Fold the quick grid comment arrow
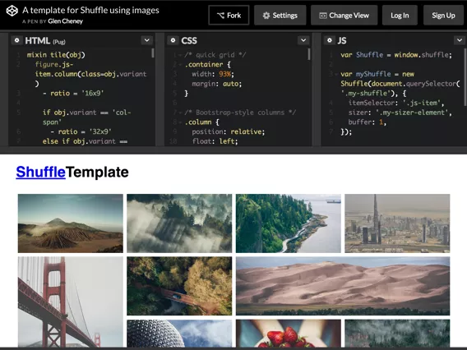Viewport: 467px width, 350px height. (181, 55)
